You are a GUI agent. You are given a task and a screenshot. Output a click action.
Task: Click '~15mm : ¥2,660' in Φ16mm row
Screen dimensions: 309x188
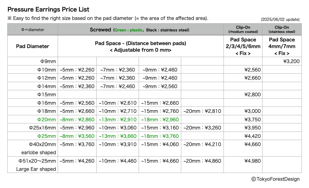(x=160, y=103)
